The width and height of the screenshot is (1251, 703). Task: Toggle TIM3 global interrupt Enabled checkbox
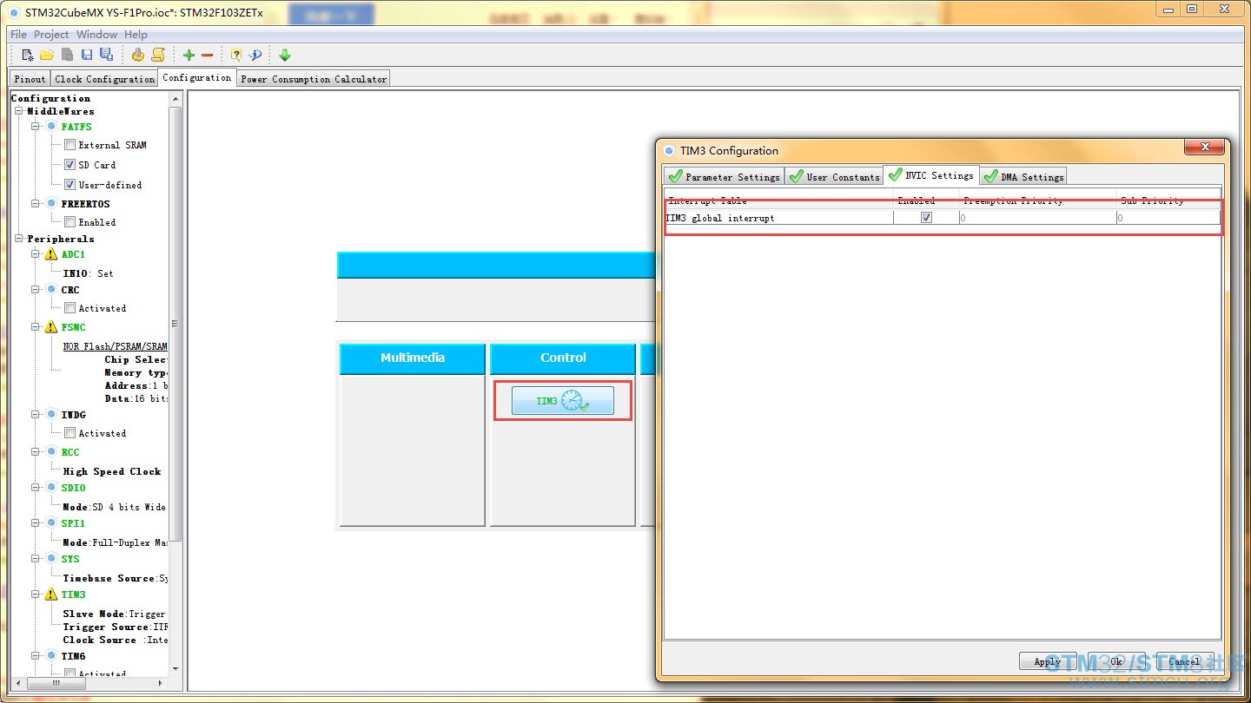click(926, 218)
